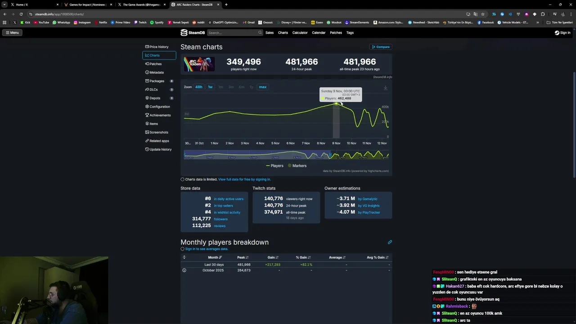Switch to The Game Awards browser tab
The height and width of the screenshot is (324, 576).
141,4
